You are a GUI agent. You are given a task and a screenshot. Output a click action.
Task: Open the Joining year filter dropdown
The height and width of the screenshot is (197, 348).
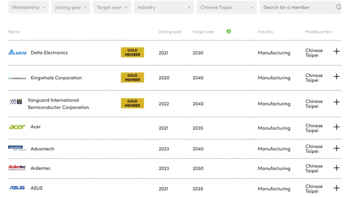click(71, 8)
